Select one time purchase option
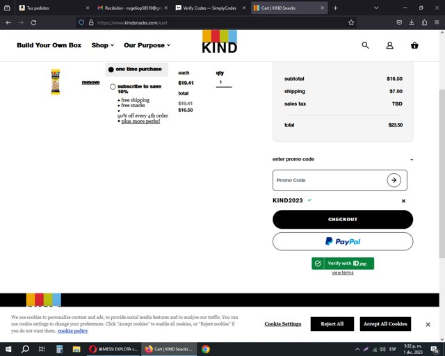This screenshot has width=445, height=356. click(111, 70)
